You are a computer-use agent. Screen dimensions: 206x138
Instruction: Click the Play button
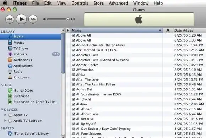coord(21,19)
